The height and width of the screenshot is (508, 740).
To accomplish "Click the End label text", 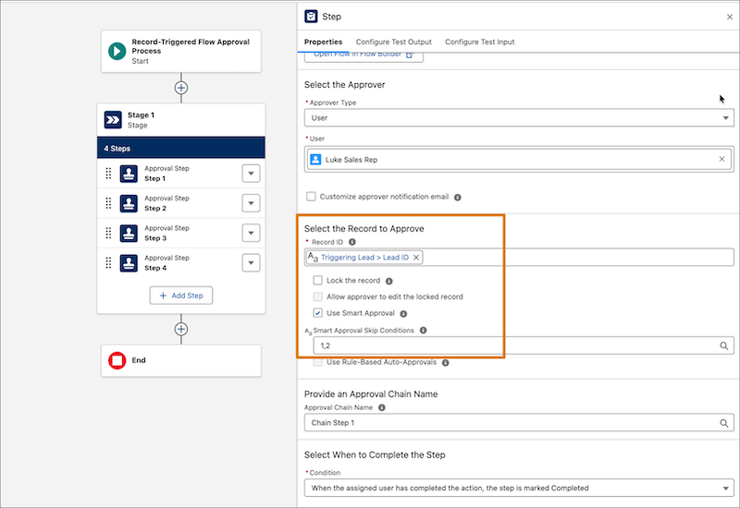I will 139,360.
